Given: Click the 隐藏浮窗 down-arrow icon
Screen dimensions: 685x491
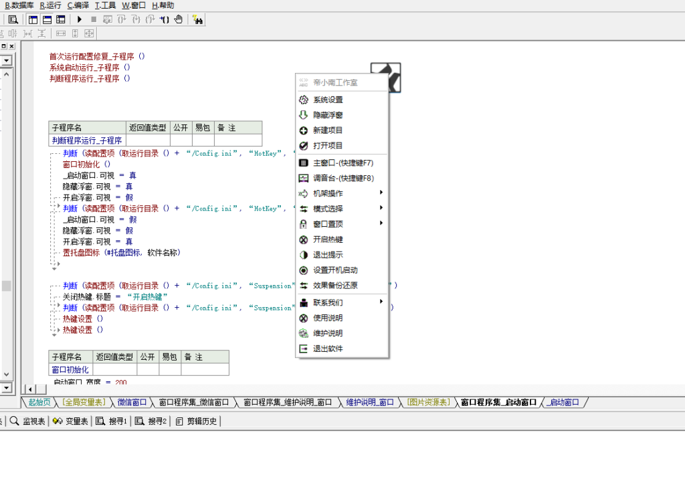Looking at the screenshot, I should [304, 115].
